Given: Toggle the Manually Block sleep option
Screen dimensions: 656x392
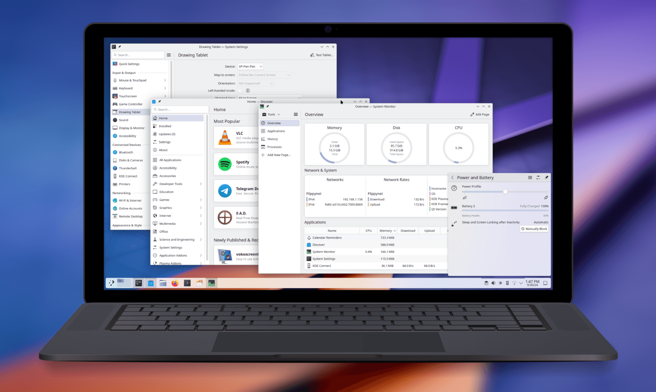Looking at the screenshot, I should [x=533, y=229].
